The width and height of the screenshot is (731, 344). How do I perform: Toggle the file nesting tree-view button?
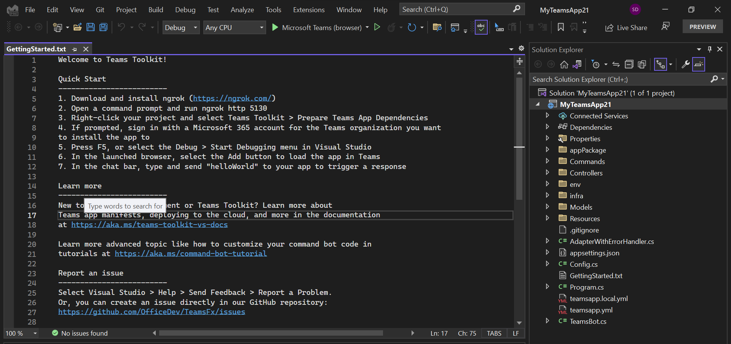point(661,65)
